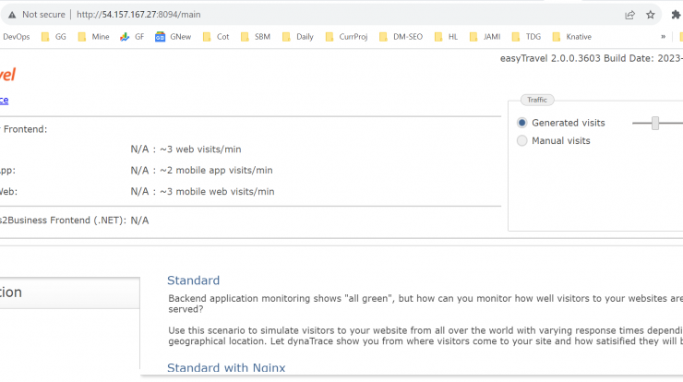This screenshot has height=382, width=683.
Task: Expand hidden bookmarks with chevron
Action: click(x=663, y=37)
